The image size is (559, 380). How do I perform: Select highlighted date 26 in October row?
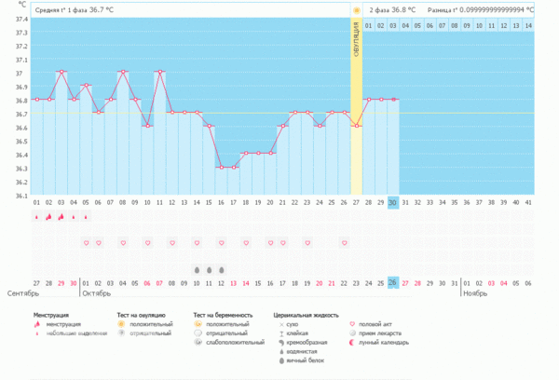[x=393, y=282]
